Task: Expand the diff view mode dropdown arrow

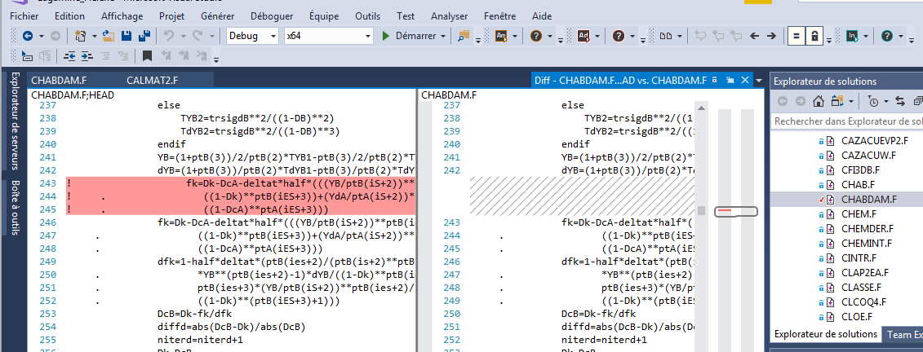Action: pyautogui.click(x=680, y=37)
